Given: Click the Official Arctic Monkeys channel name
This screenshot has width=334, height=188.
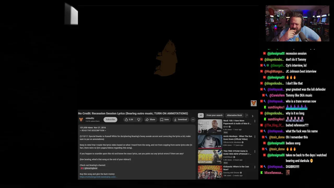Looking at the screenshot, I should [232, 142].
